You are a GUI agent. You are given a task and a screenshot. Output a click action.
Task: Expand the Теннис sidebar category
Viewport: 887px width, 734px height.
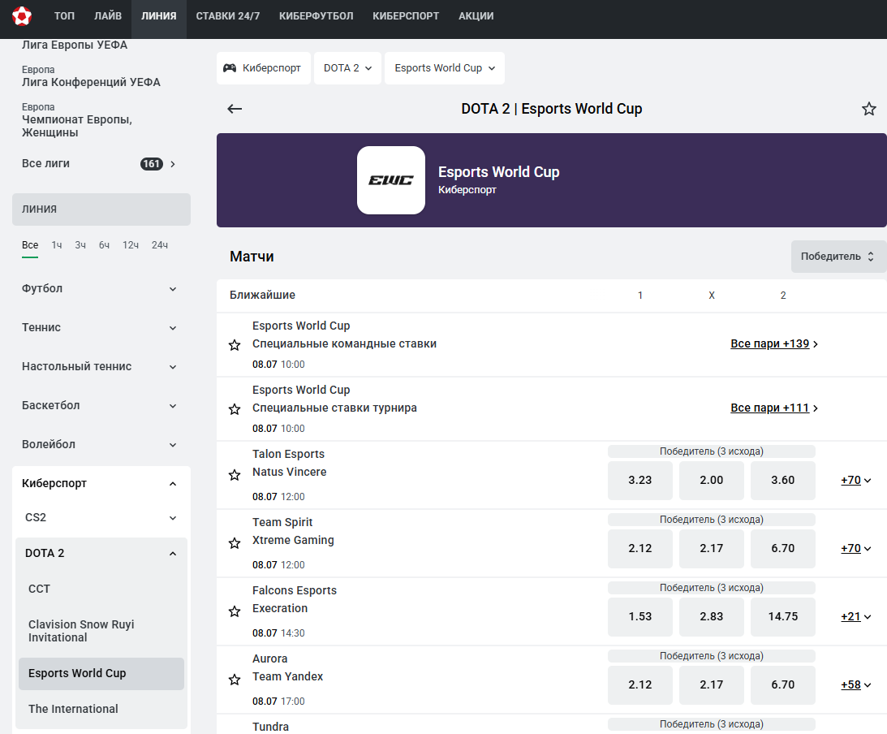(101, 328)
